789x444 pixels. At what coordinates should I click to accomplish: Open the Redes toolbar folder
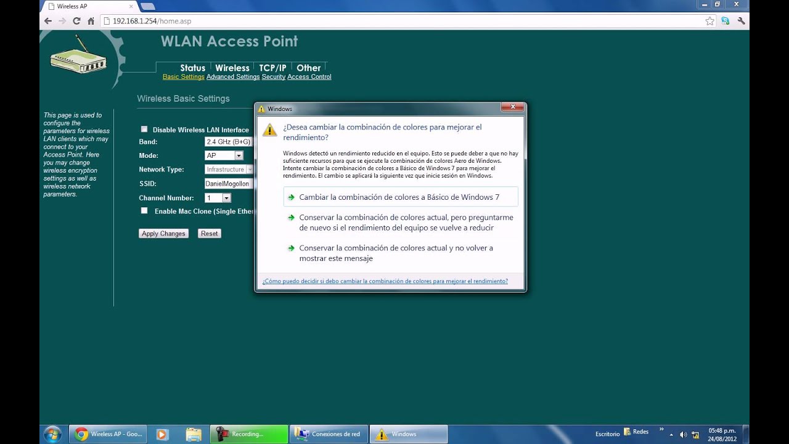[x=636, y=432]
